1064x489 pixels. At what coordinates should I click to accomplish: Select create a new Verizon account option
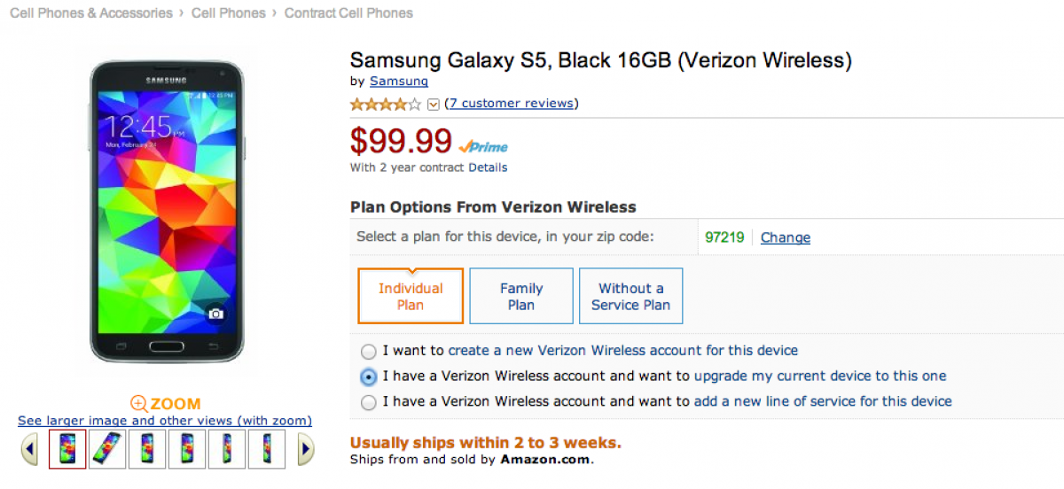pos(369,351)
